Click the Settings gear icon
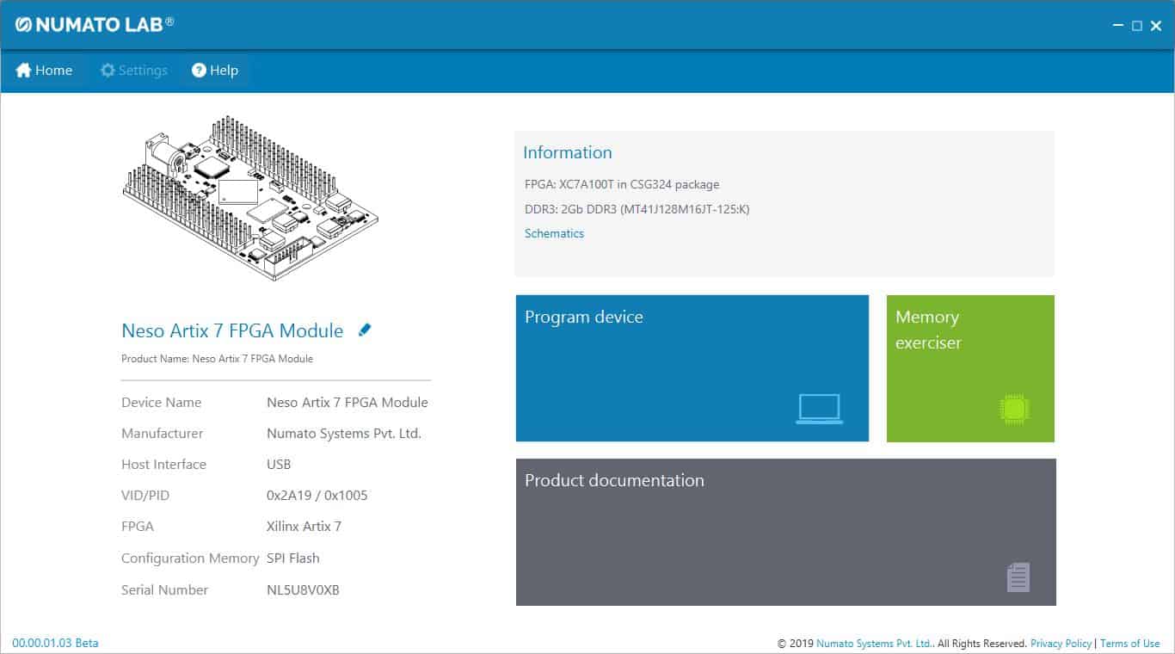 click(108, 71)
